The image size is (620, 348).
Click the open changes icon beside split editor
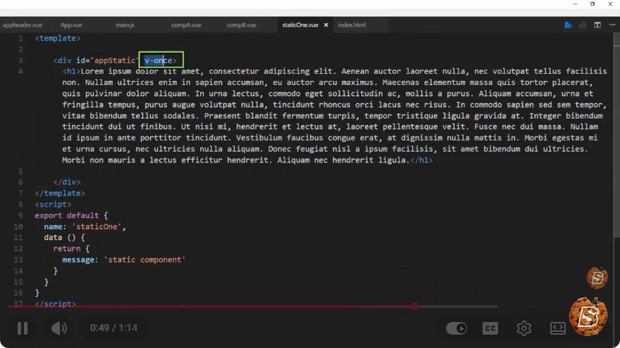point(583,25)
